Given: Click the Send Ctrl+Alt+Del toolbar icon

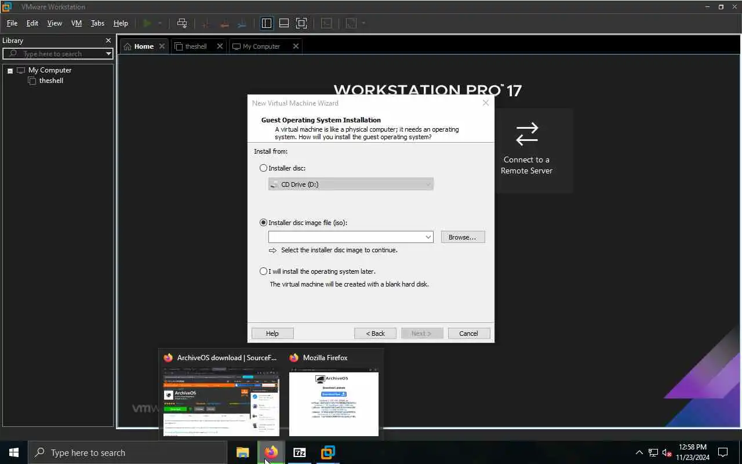Looking at the screenshot, I should click(182, 23).
